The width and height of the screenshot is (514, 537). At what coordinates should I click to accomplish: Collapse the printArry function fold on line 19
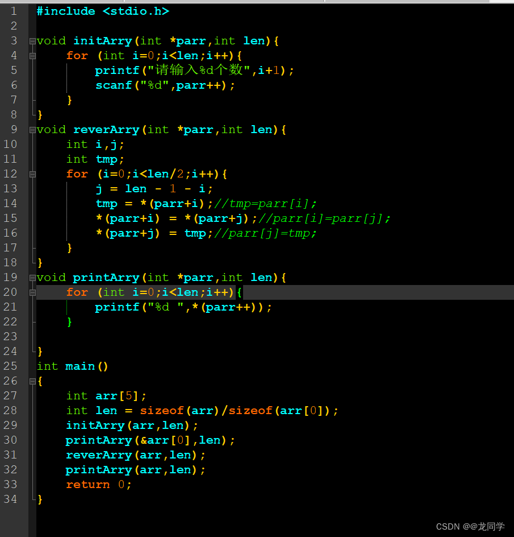click(x=32, y=278)
